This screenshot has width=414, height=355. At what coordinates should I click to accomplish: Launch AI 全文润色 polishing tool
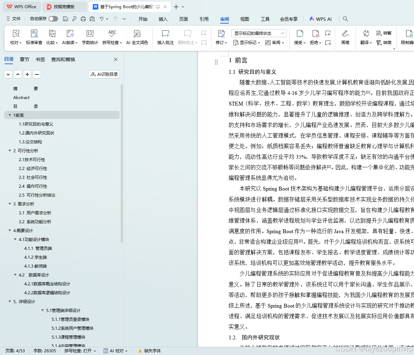pos(137,38)
